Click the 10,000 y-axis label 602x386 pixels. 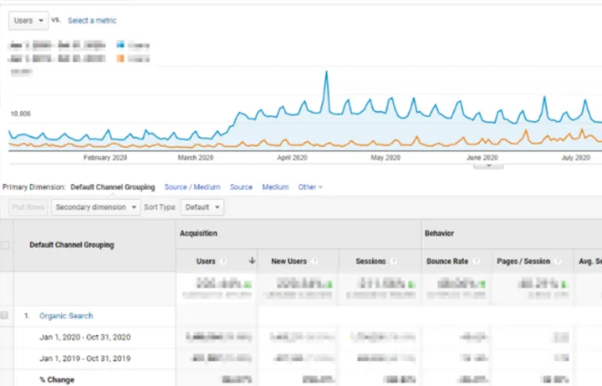(x=21, y=114)
